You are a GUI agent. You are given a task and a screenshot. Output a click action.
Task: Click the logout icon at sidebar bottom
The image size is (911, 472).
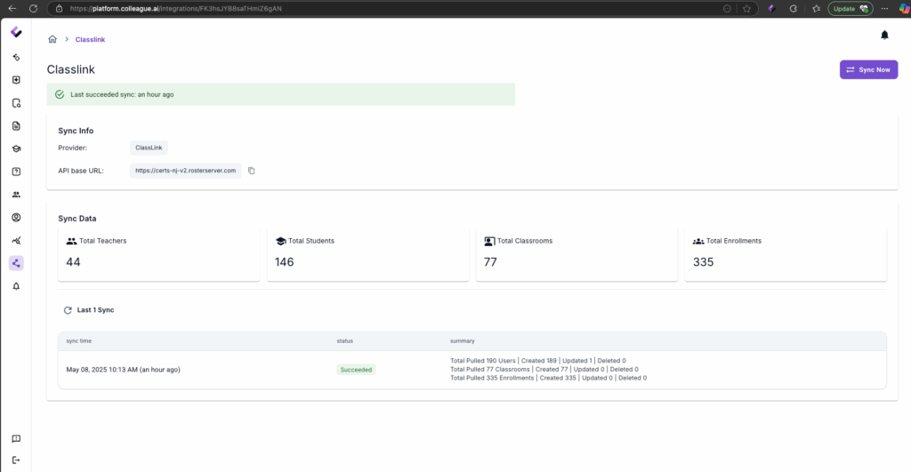click(x=16, y=459)
